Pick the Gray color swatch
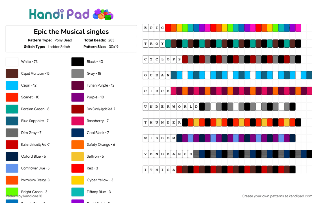The image size is (318, 203). coord(78,74)
